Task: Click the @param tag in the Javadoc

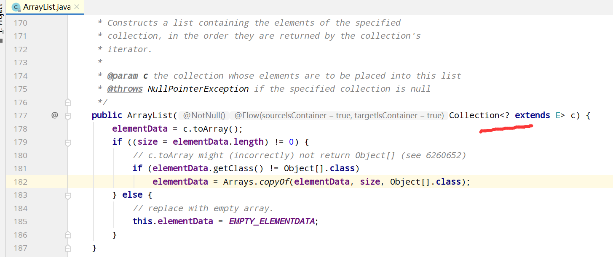Action: (123, 76)
